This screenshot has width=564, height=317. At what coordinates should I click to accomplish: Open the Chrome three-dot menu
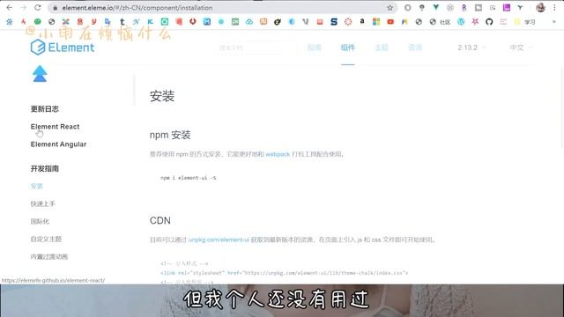click(554, 8)
